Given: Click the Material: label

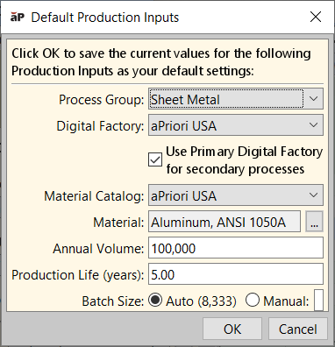Looking at the screenshot, I should (x=118, y=222).
